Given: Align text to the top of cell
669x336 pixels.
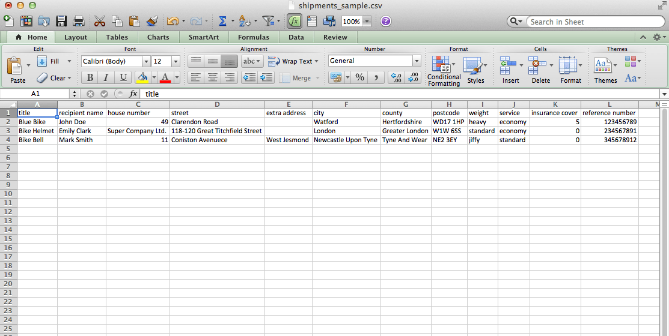Looking at the screenshot, I should pos(196,61).
